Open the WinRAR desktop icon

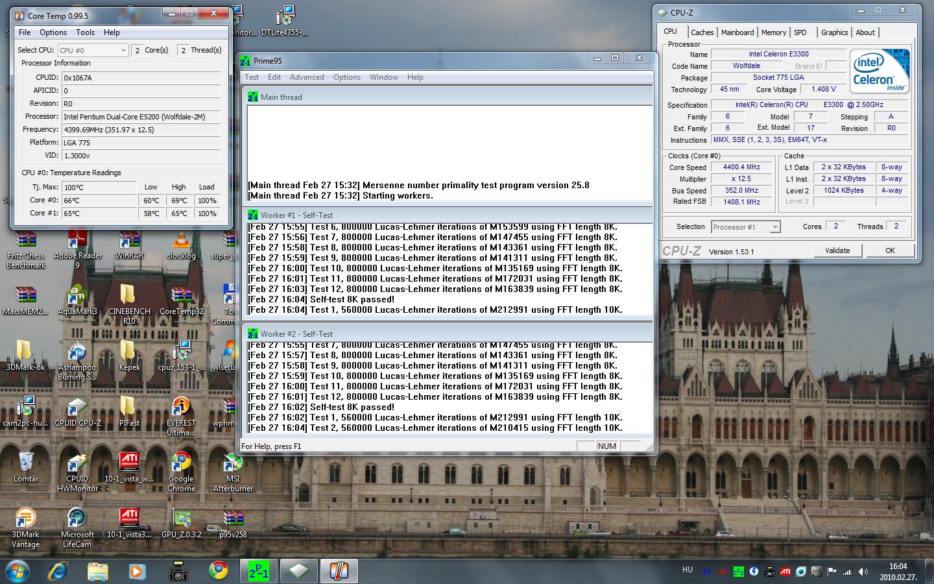tap(129, 247)
